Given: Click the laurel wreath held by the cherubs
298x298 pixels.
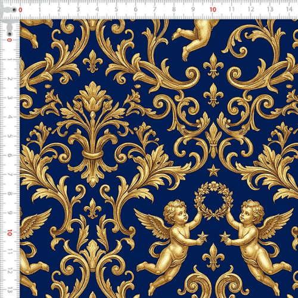Looking at the screenshot, I should [213, 200].
